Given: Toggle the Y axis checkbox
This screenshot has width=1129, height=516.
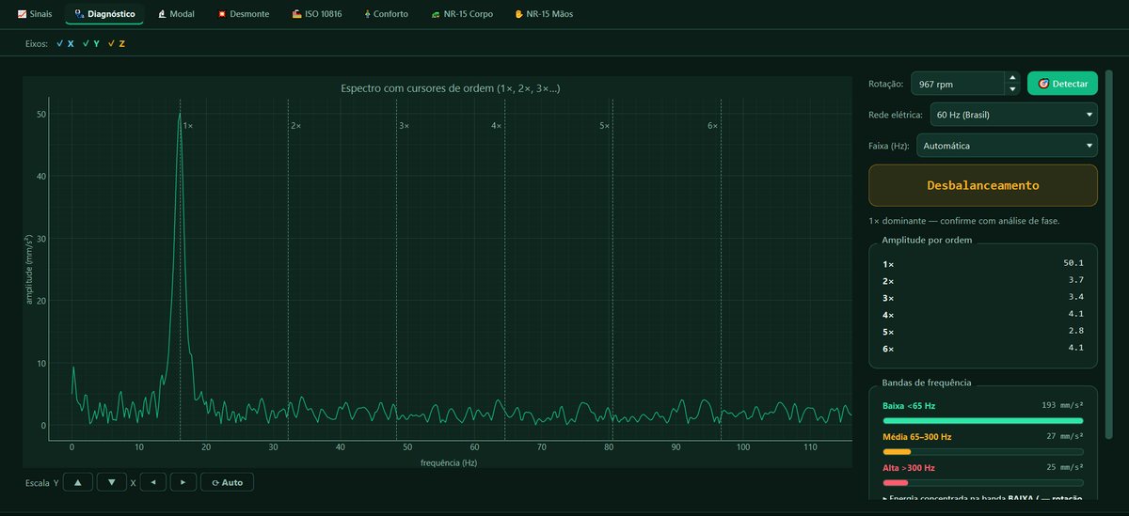Looking at the screenshot, I should 90,43.
